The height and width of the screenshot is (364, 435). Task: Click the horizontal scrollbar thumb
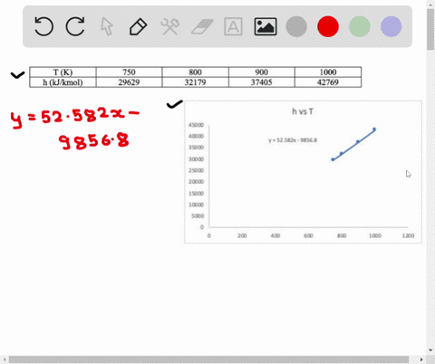coord(208,359)
